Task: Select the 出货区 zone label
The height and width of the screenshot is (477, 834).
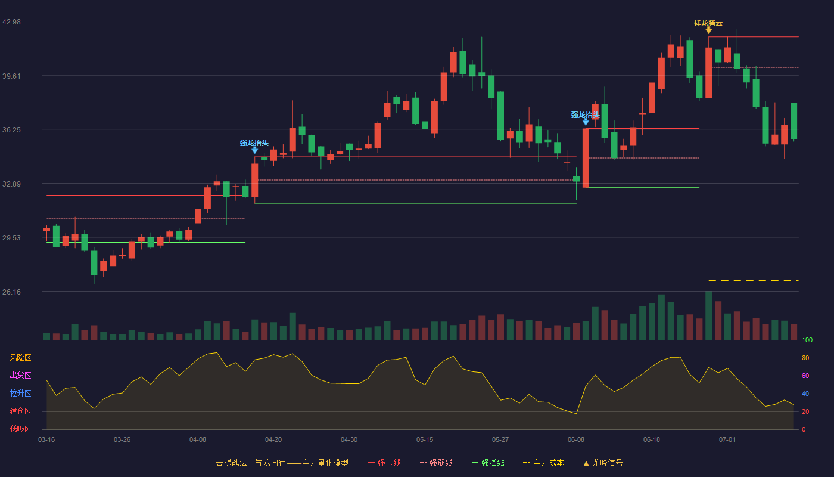Action: point(21,376)
